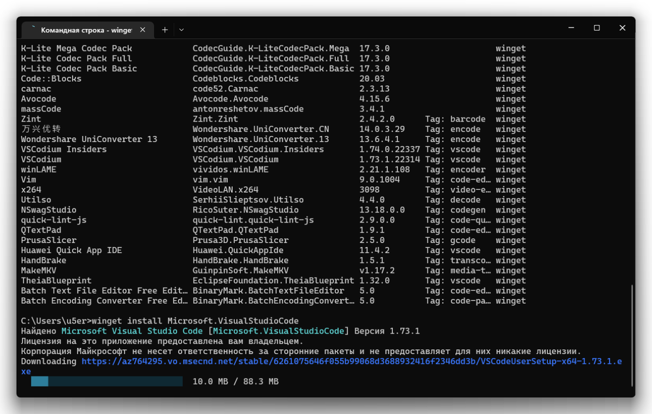Click the vim.vim ID

pos(210,180)
